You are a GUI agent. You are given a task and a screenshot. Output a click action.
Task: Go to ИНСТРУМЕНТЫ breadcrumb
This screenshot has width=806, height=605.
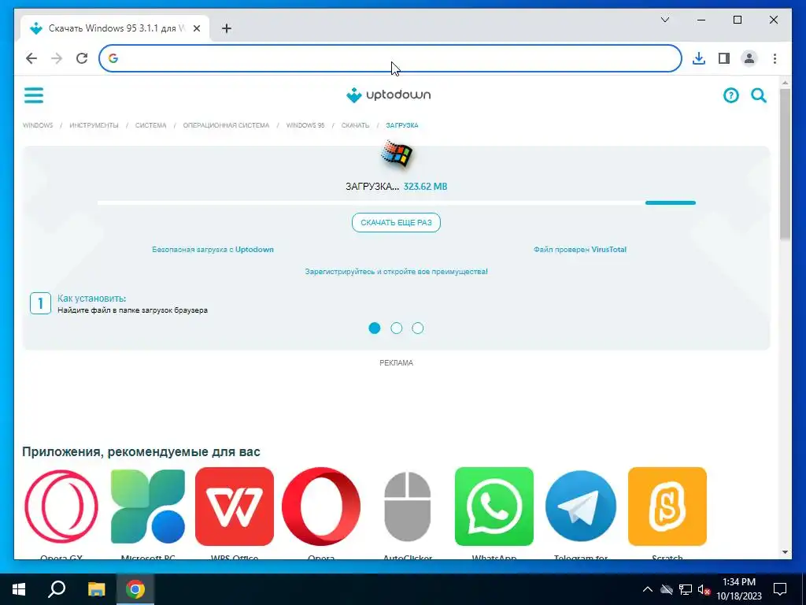point(94,125)
